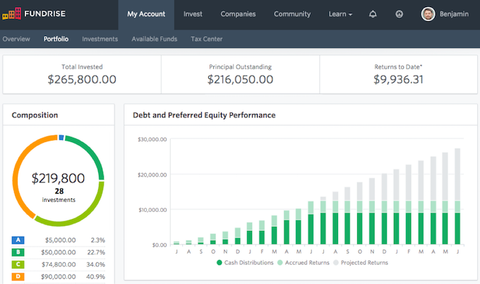Screen dimensions: 480x284
Task: Open the notifications bell
Action: coord(373,14)
